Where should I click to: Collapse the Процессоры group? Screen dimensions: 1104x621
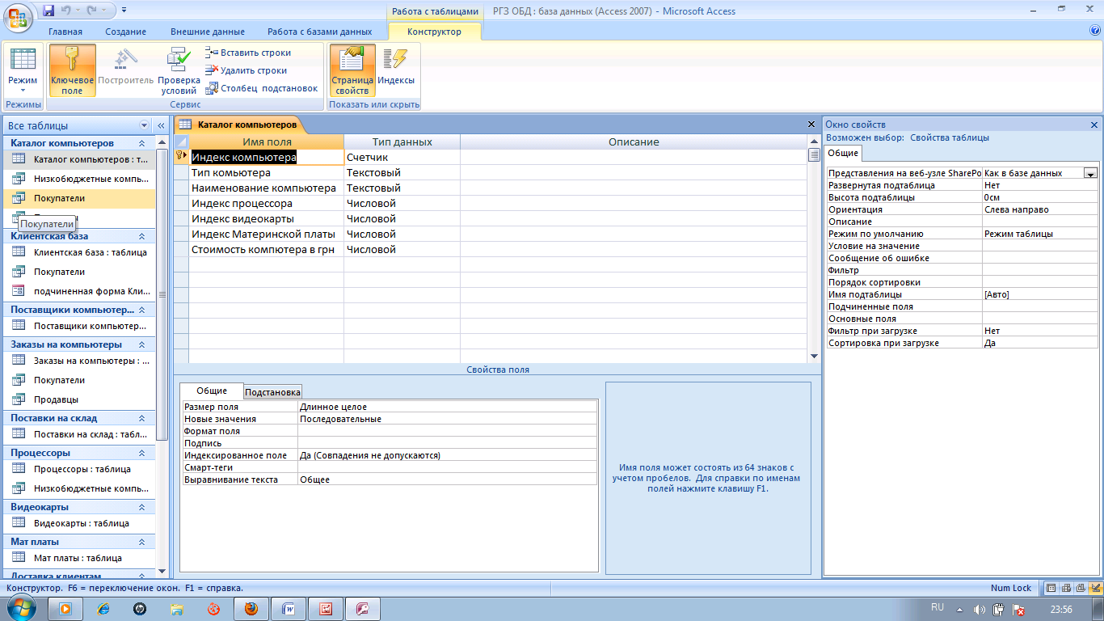tap(141, 453)
